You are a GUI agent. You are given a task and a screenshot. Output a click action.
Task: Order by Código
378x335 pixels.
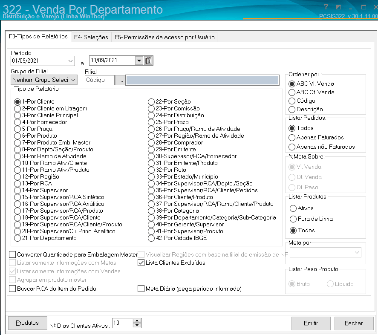point(291,101)
